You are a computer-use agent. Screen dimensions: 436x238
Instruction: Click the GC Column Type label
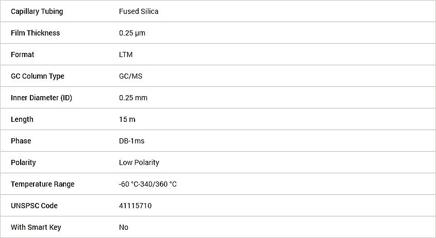tap(38, 76)
